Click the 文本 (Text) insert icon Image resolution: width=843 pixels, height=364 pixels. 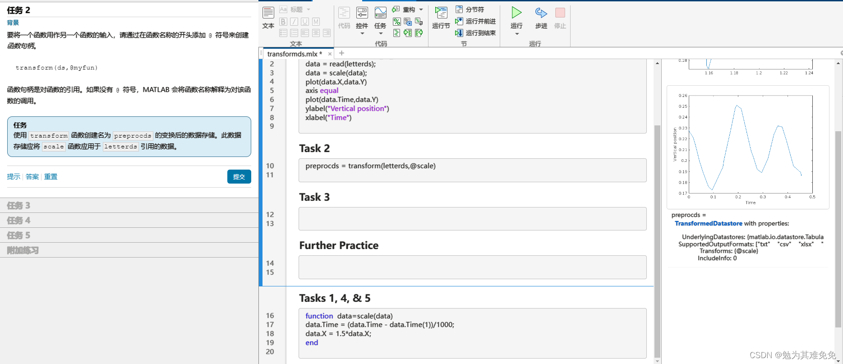268,13
